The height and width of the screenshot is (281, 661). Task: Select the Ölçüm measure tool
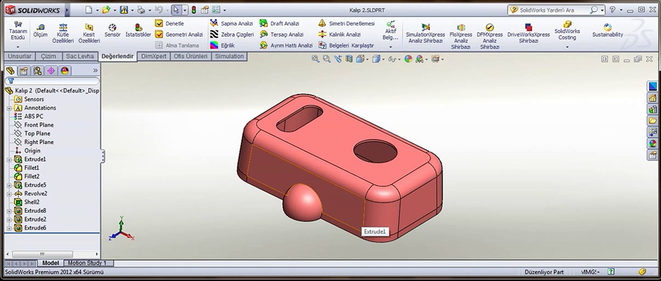coord(40,30)
